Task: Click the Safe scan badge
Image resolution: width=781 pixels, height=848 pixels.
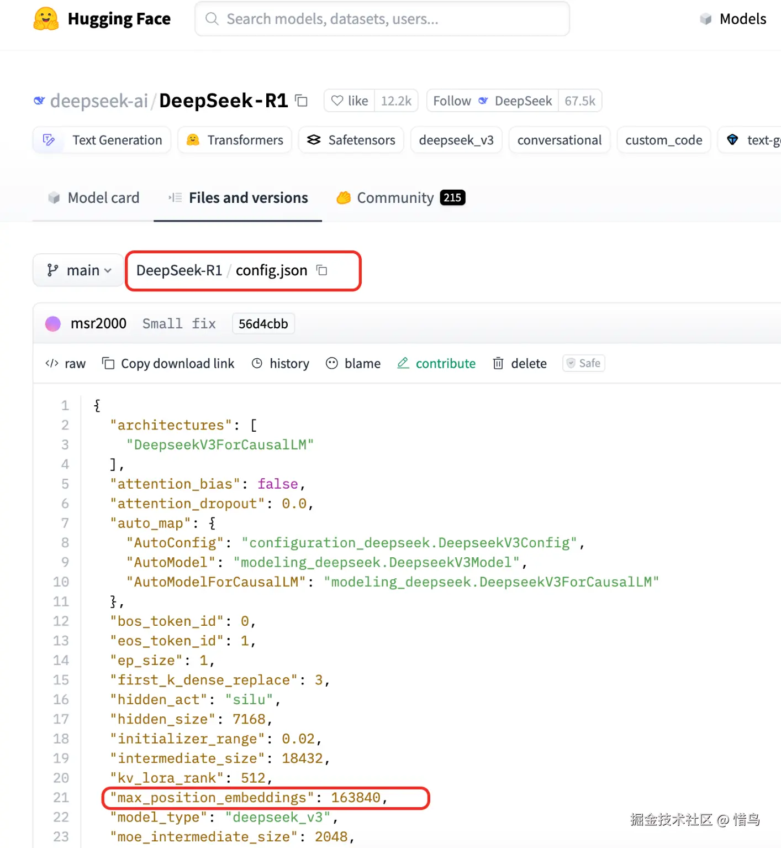Action: 584,363
